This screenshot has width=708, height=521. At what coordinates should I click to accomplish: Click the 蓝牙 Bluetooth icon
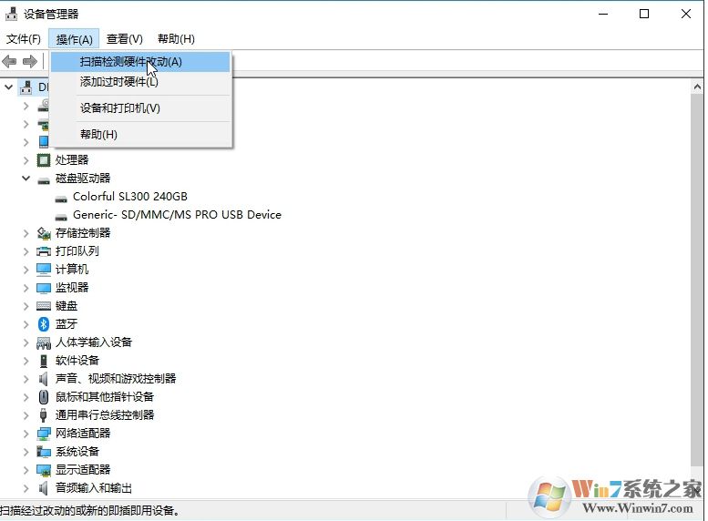coord(44,324)
